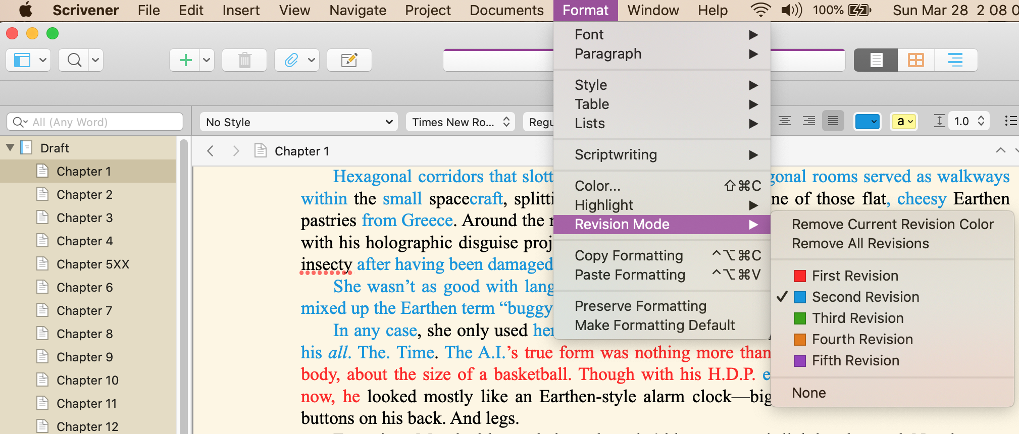Expand the Font submenu
Image resolution: width=1019 pixels, height=434 pixels.
coord(662,34)
